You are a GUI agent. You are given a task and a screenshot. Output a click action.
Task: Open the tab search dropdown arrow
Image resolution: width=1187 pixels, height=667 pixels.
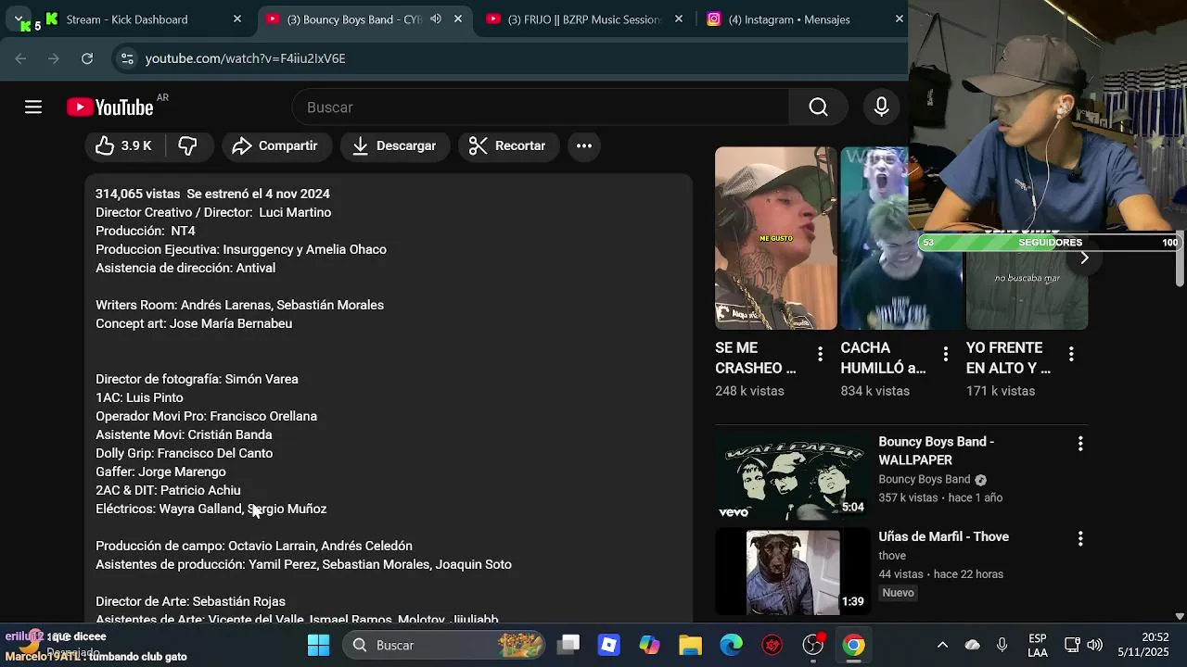[19, 19]
